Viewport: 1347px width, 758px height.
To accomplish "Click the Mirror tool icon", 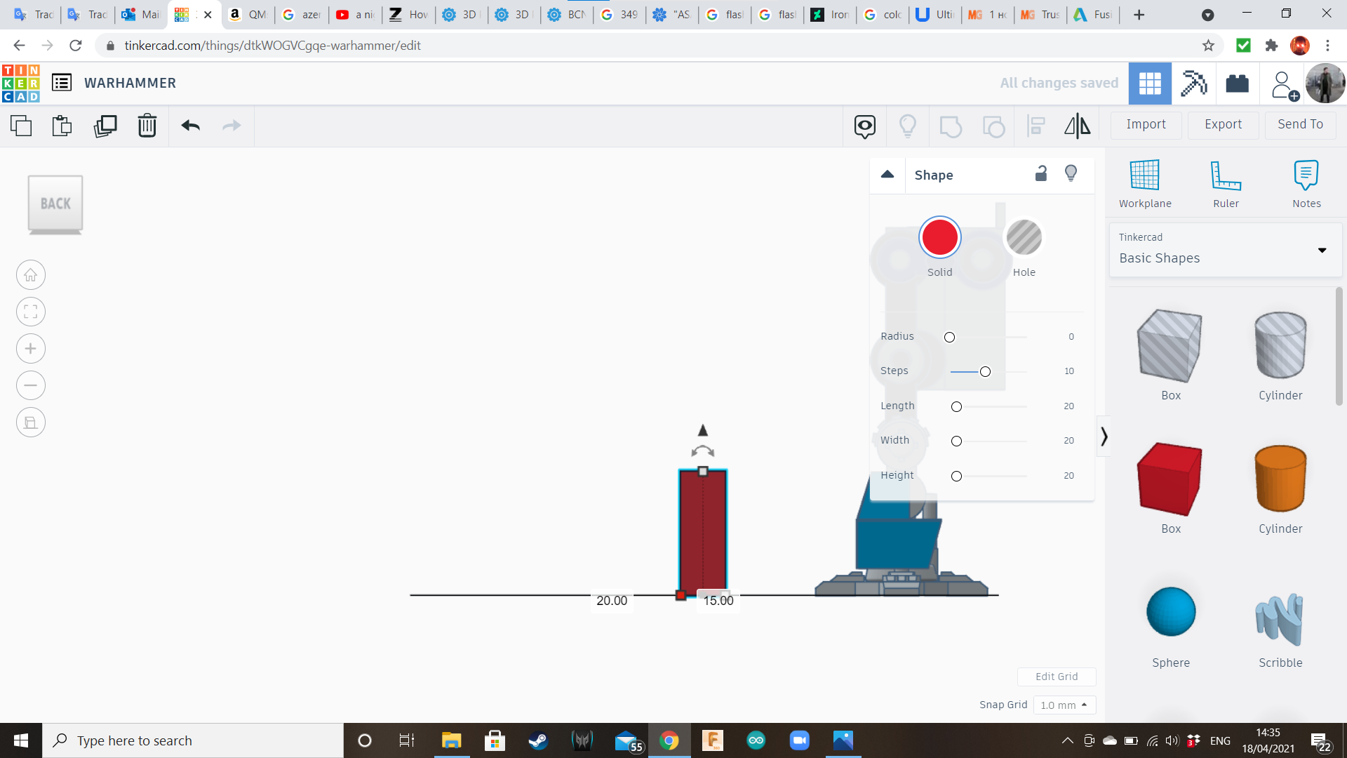I will coord(1077,126).
